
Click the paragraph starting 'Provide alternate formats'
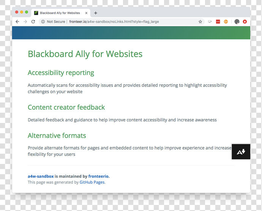coord(129,151)
